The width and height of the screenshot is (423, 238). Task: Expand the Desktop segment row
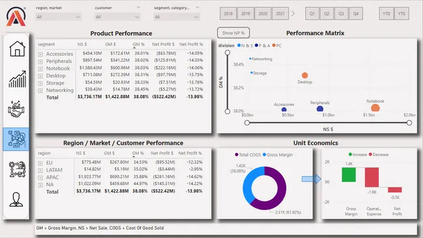point(40,76)
